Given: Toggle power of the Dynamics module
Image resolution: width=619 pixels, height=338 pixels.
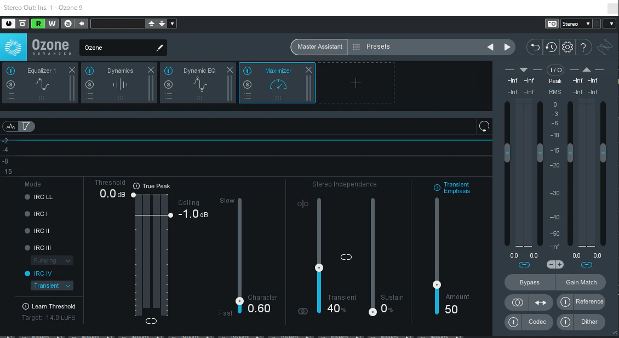Looking at the screenshot, I should (90, 71).
